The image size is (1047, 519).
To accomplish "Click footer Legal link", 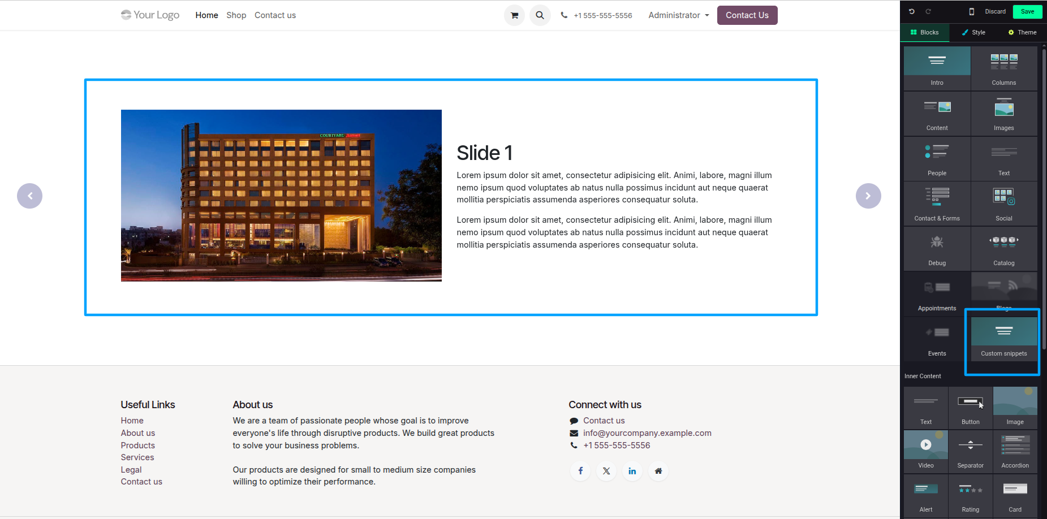I will (131, 470).
